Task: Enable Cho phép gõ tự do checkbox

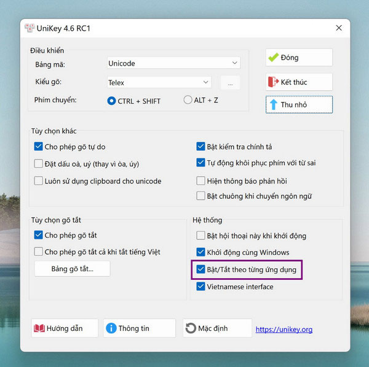Action: 38,146
